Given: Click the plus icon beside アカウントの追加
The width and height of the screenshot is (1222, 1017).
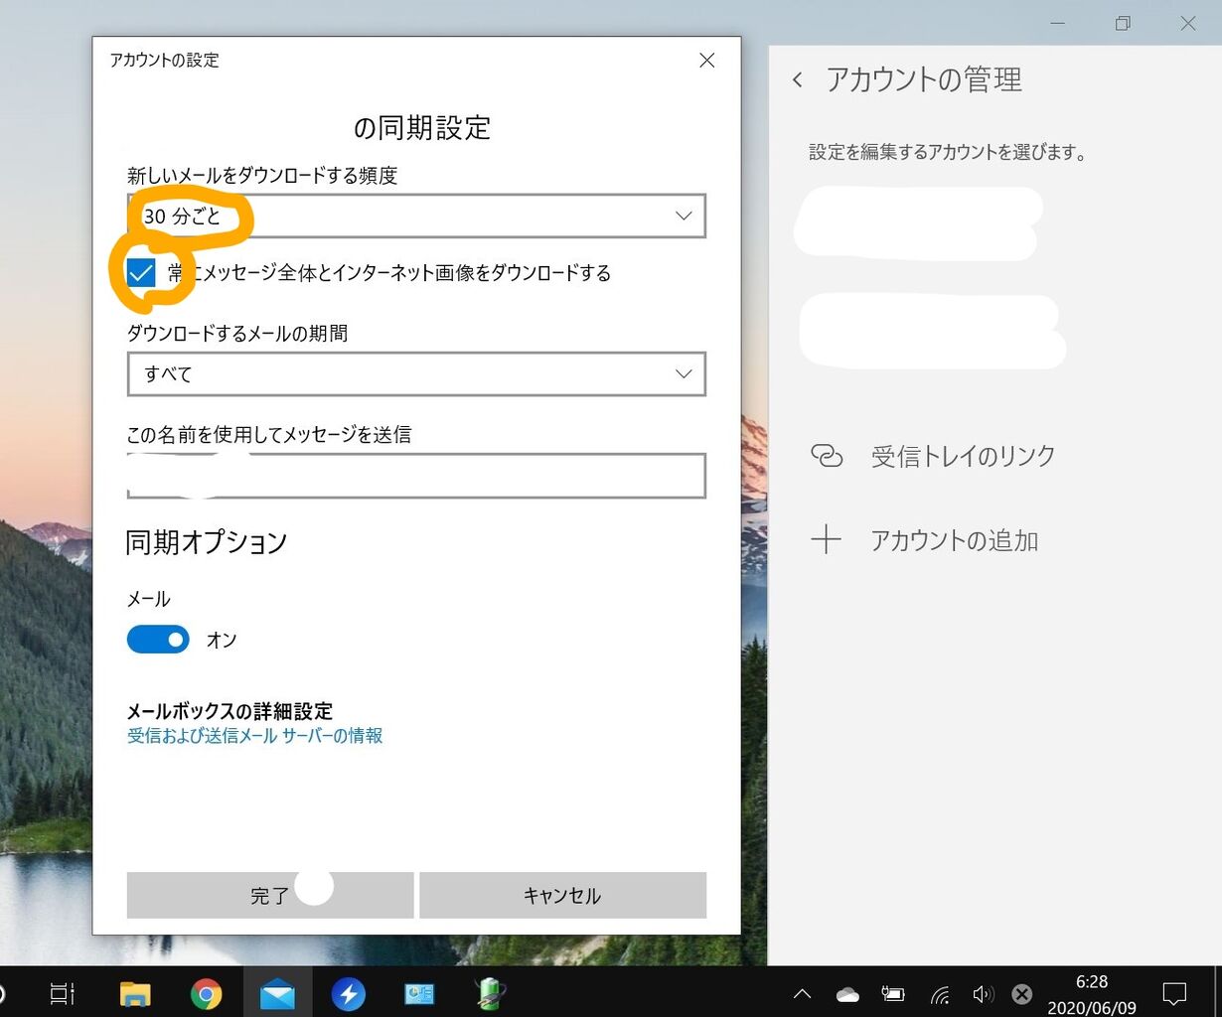Looking at the screenshot, I should click(828, 539).
